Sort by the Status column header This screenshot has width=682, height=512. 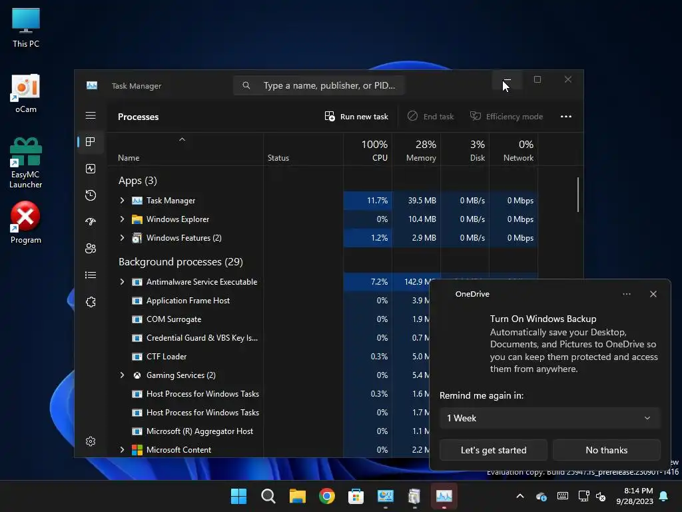[x=303, y=149]
